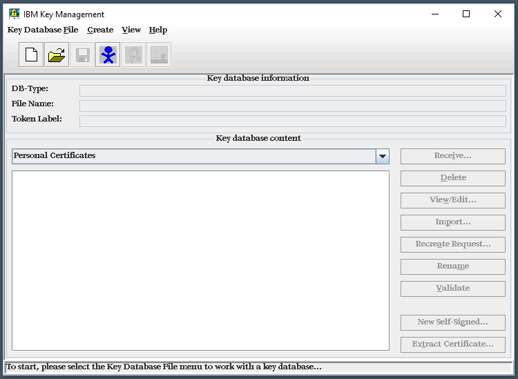Click the Token Label field

(x=293, y=122)
